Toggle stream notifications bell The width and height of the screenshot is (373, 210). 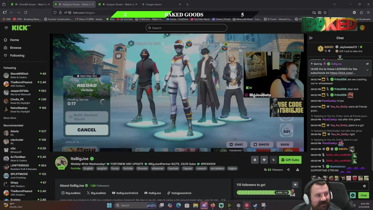255,160
